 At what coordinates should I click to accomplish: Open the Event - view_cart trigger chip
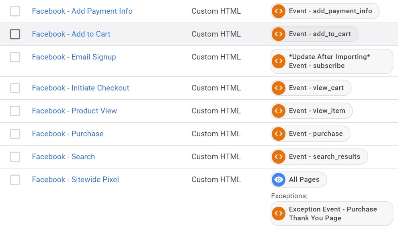point(311,88)
